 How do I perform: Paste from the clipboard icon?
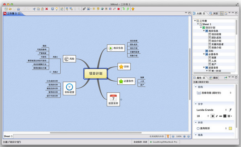pos(43,9)
